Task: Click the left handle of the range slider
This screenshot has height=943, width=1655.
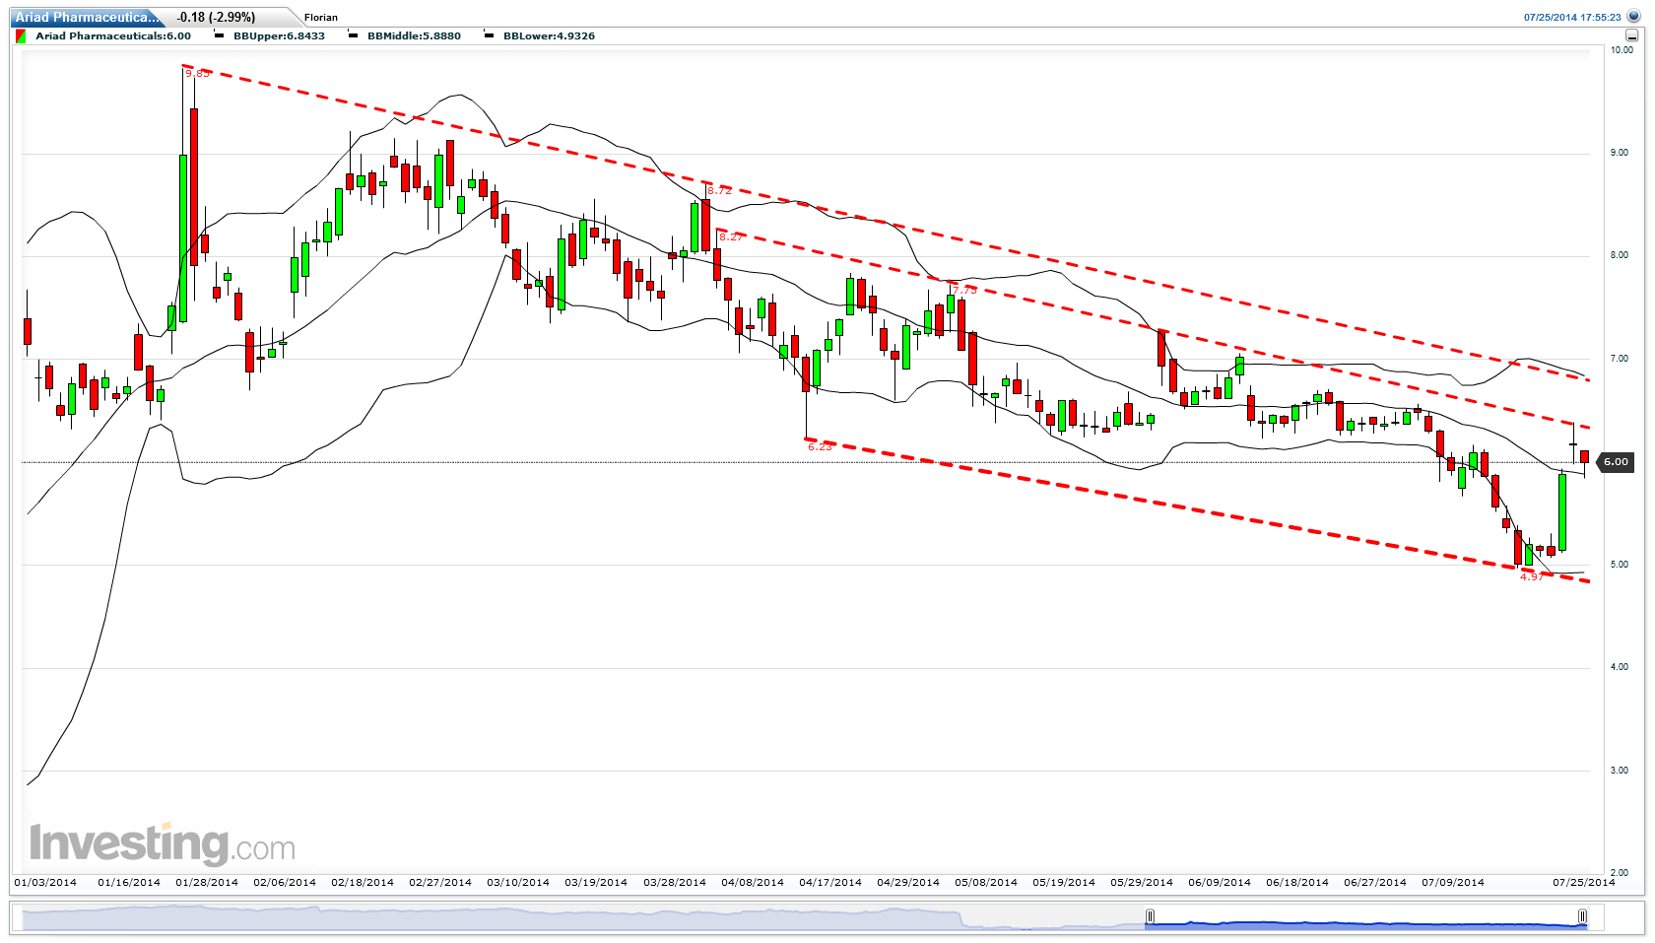Action: click(1151, 917)
